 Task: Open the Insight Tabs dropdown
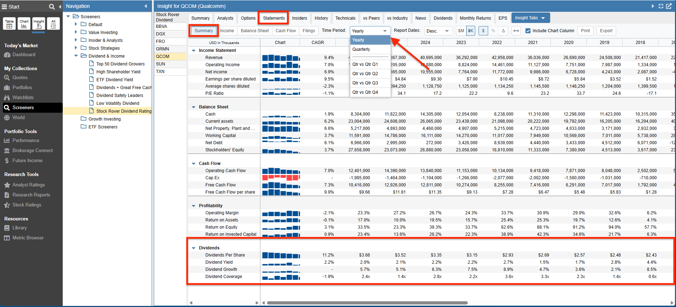tap(530, 18)
